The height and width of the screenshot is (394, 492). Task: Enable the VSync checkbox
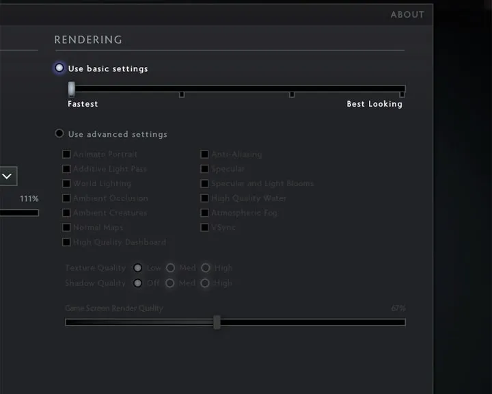[204, 227]
